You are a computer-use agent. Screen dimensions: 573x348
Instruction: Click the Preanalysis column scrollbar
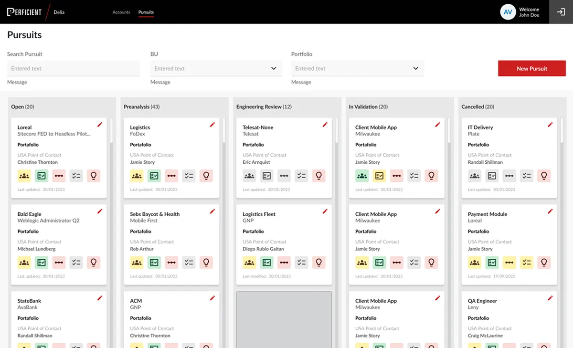(224, 130)
